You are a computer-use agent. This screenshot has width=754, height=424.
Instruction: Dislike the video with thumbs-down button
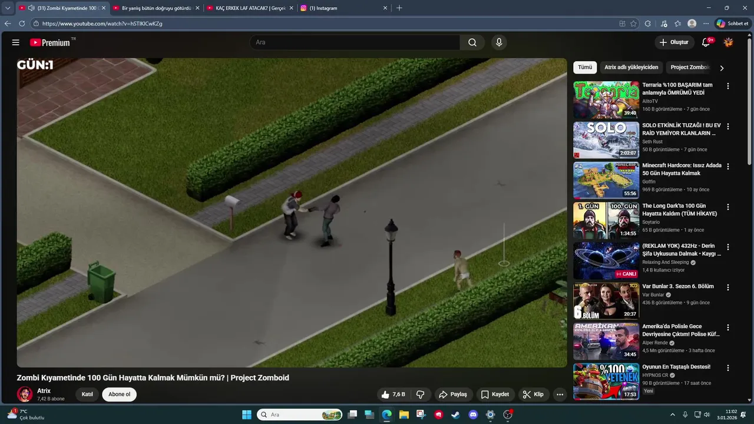point(421,395)
